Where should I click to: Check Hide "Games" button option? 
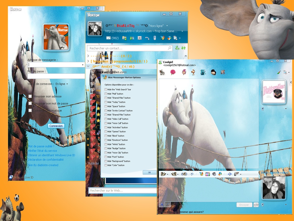pyautogui.click(x=106, y=132)
